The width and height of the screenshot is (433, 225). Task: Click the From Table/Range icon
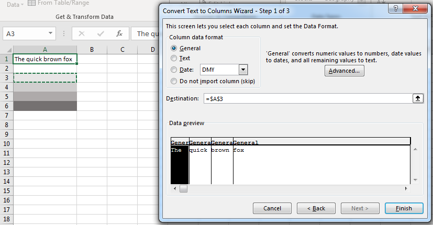(31, 3)
